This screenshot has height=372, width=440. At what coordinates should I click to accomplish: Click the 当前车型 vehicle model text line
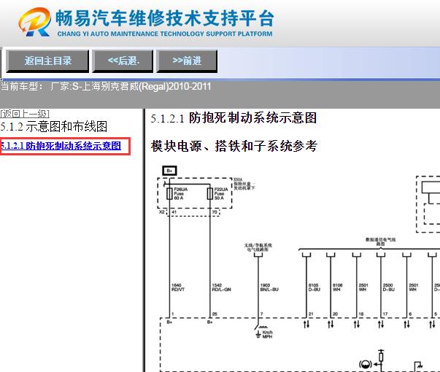point(106,86)
